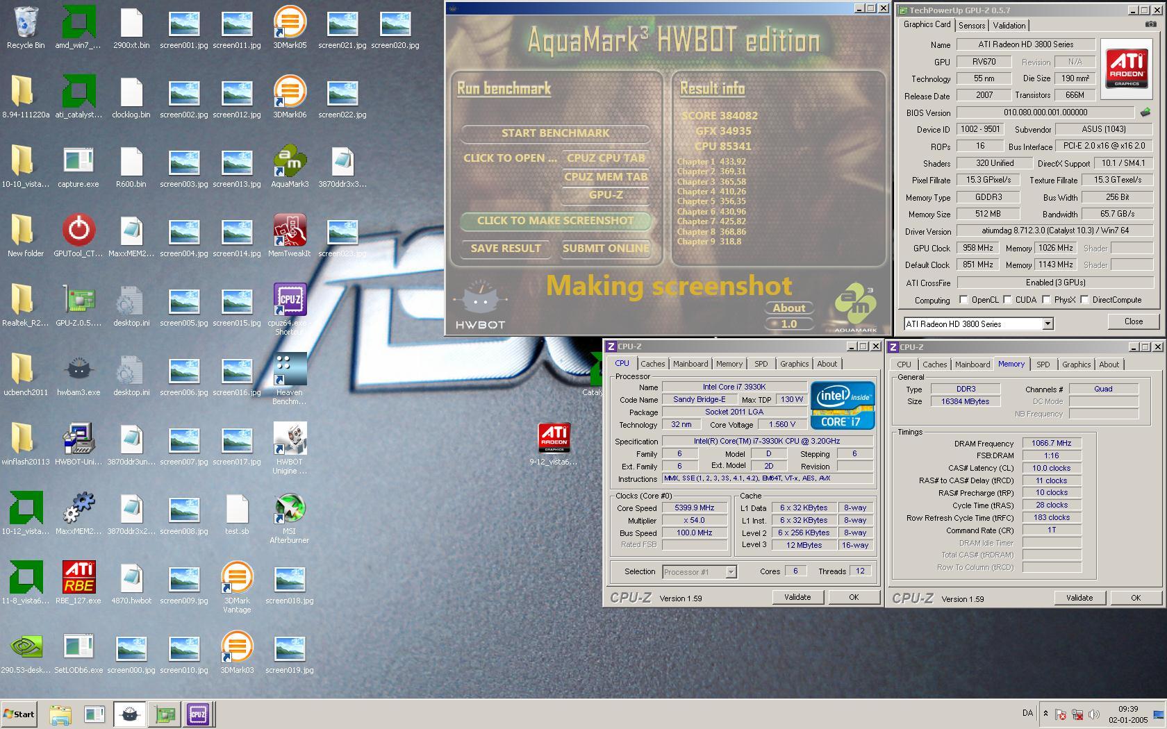
Task: Click the DRAM Frequency 1066.7 MHz field
Action: click(1051, 444)
